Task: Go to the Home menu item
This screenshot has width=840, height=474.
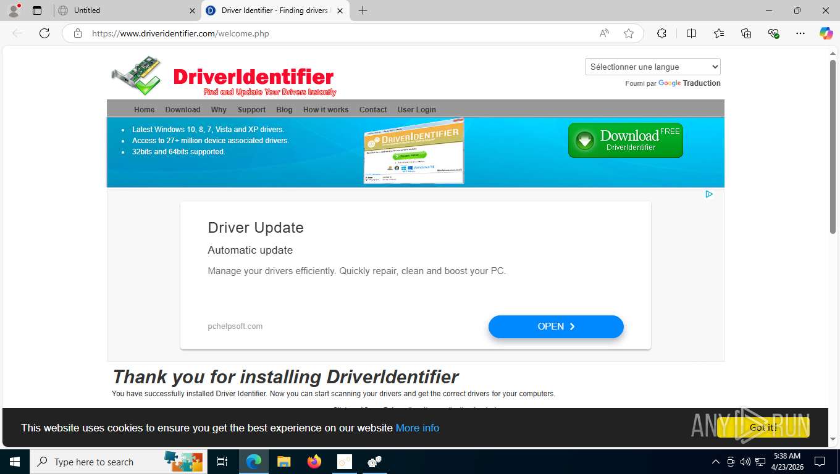Action: [145, 109]
